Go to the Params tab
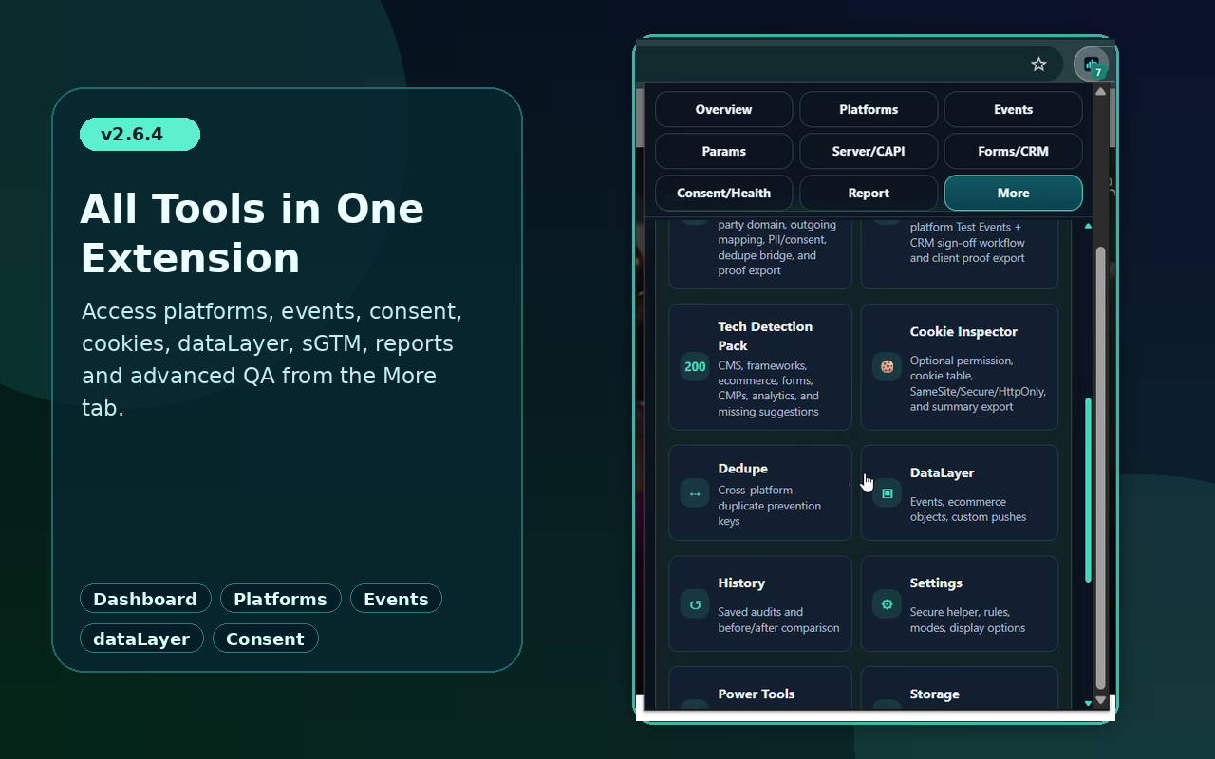 [x=723, y=151]
